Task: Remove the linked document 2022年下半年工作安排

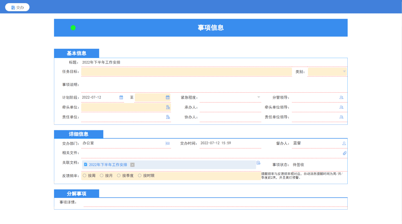Action: pos(132,165)
